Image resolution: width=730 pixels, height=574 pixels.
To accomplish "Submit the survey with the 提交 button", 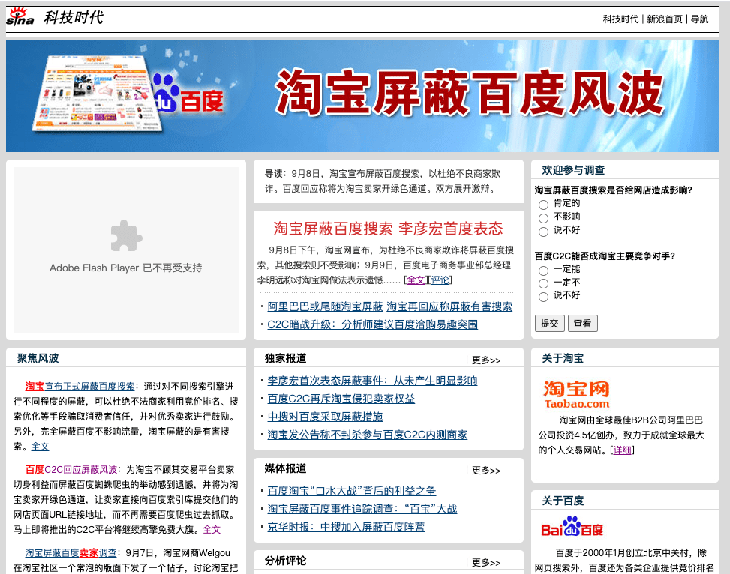I will (550, 323).
